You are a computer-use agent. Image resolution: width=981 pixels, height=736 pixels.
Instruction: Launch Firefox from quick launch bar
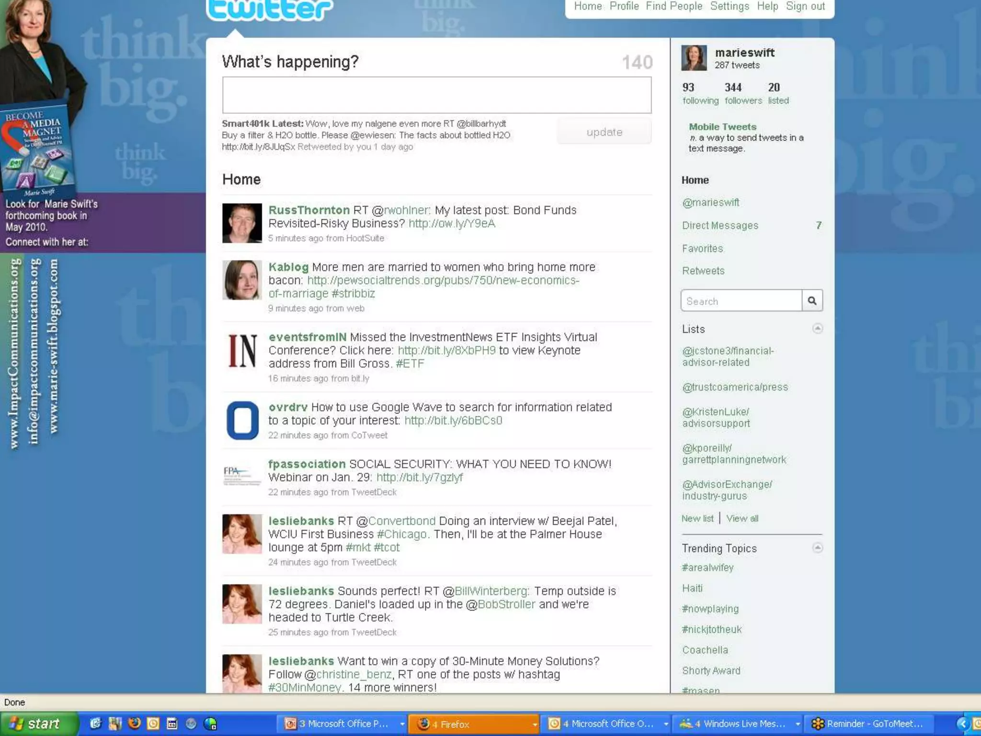point(135,723)
